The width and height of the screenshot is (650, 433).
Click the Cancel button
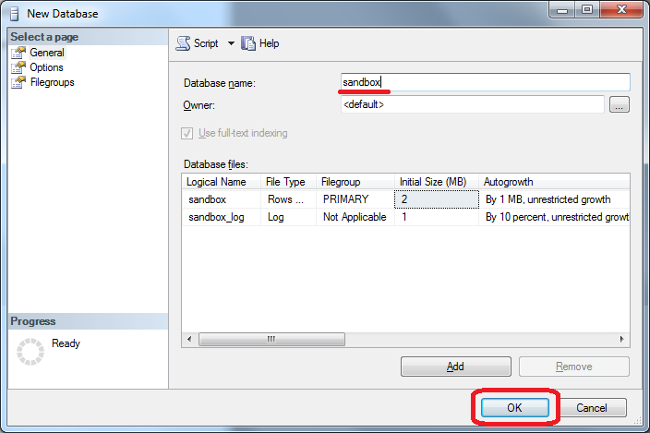point(591,408)
